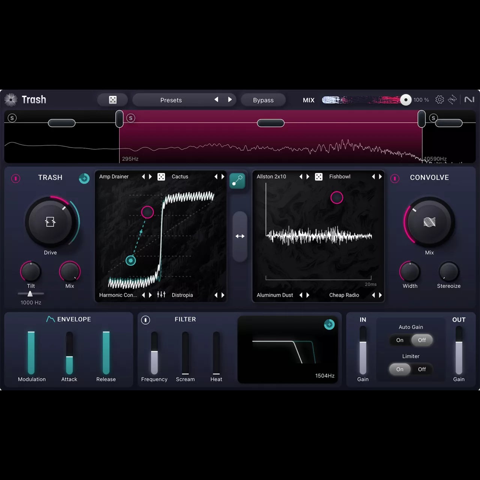Turn Limiter Off
This screenshot has width=480, height=480.
pyautogui.click(x=422, y=369)
